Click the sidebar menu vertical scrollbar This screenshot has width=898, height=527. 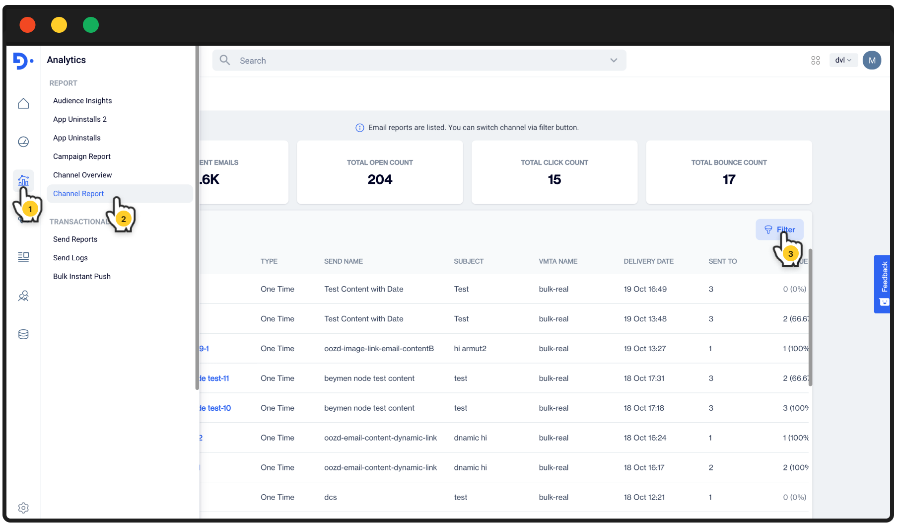point(197,219)
